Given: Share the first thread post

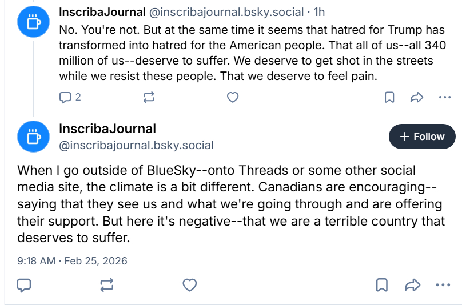Looking at the screenshot, I should pyautogui.click(x=417, y=97).
